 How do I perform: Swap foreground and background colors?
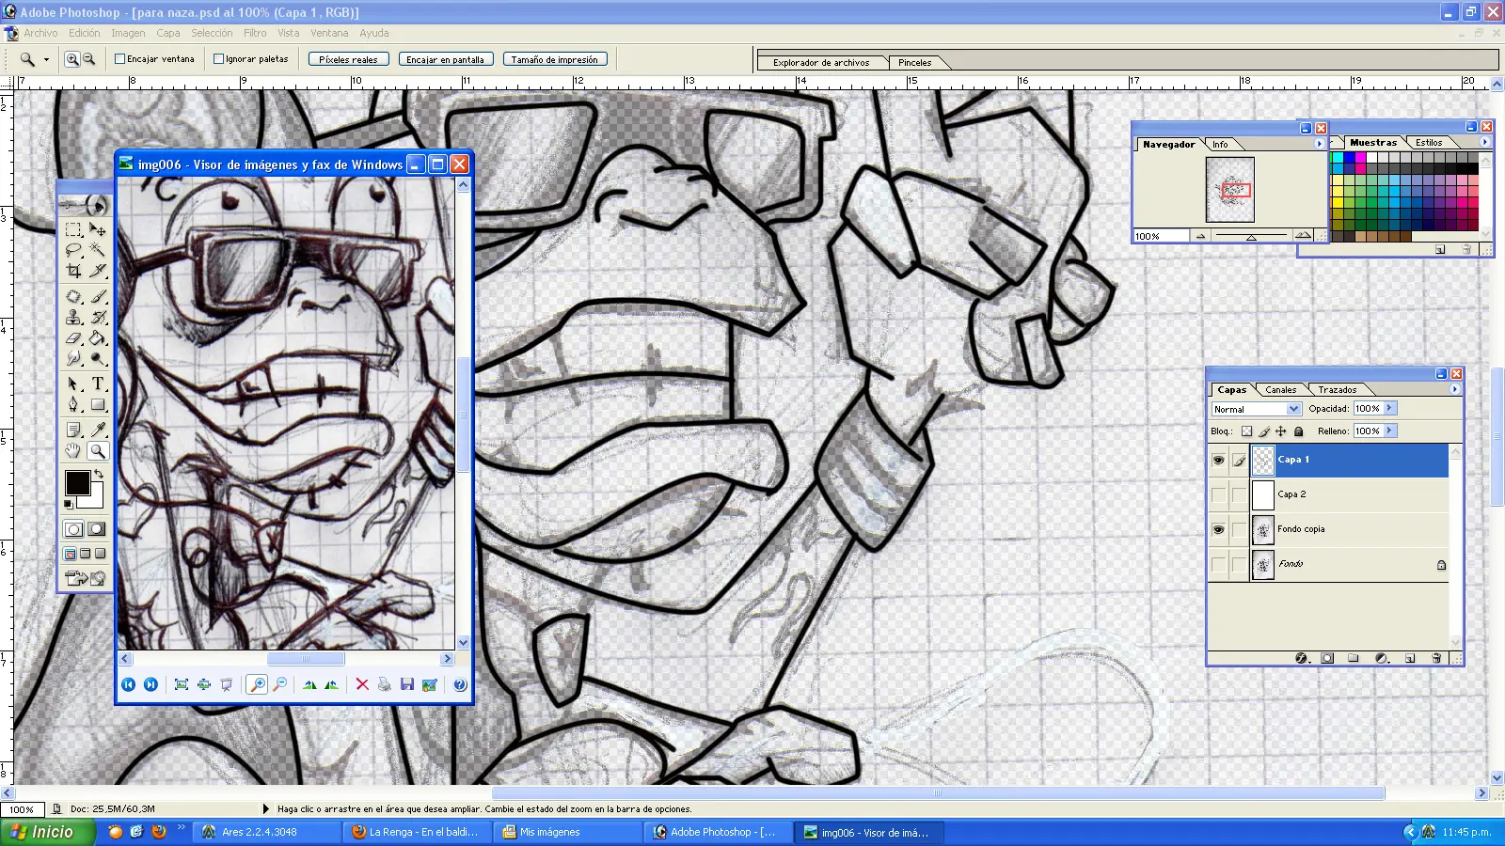point(98,475)
